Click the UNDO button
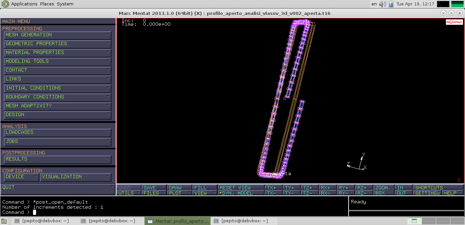 [x=129, y=187]
